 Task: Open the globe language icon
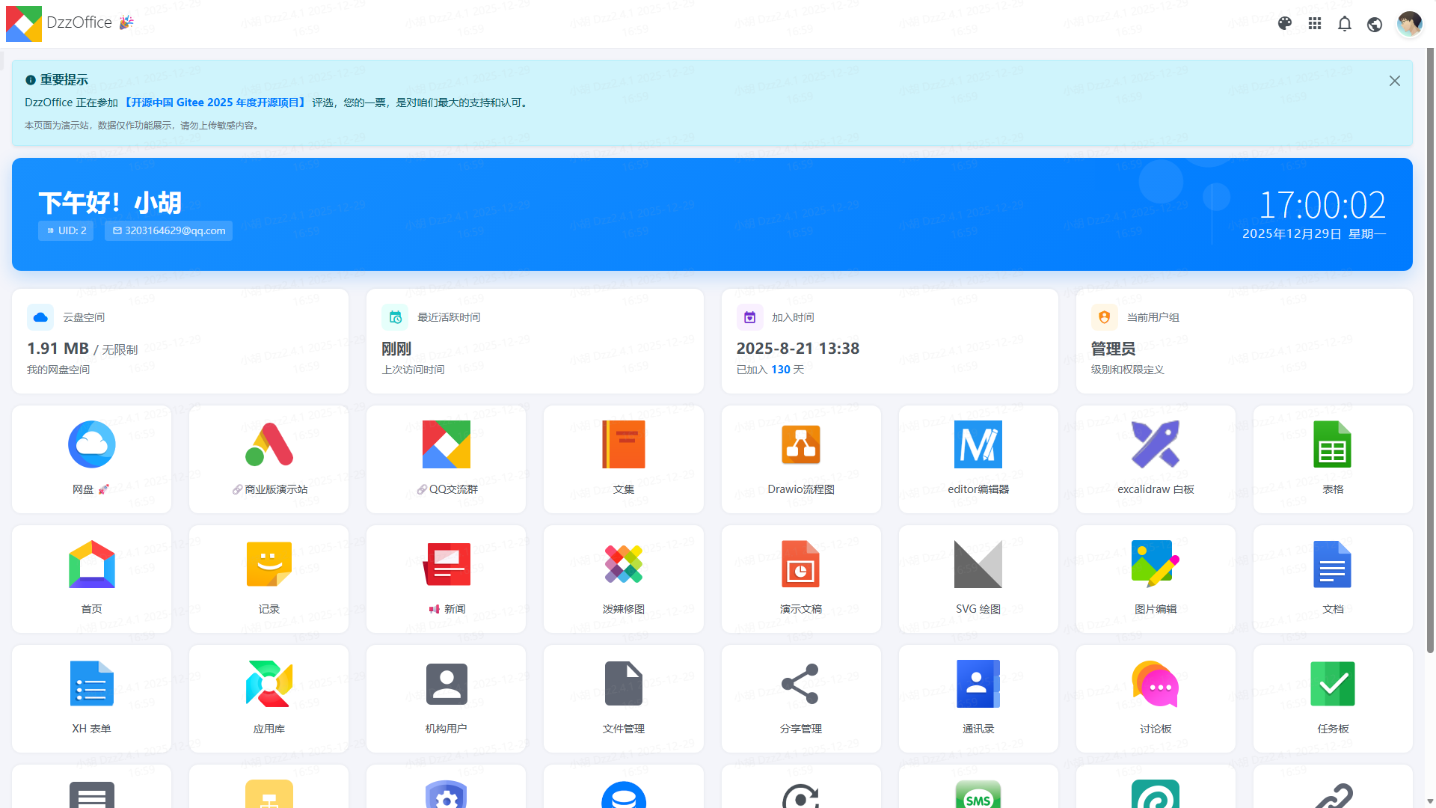[1375, 24]
